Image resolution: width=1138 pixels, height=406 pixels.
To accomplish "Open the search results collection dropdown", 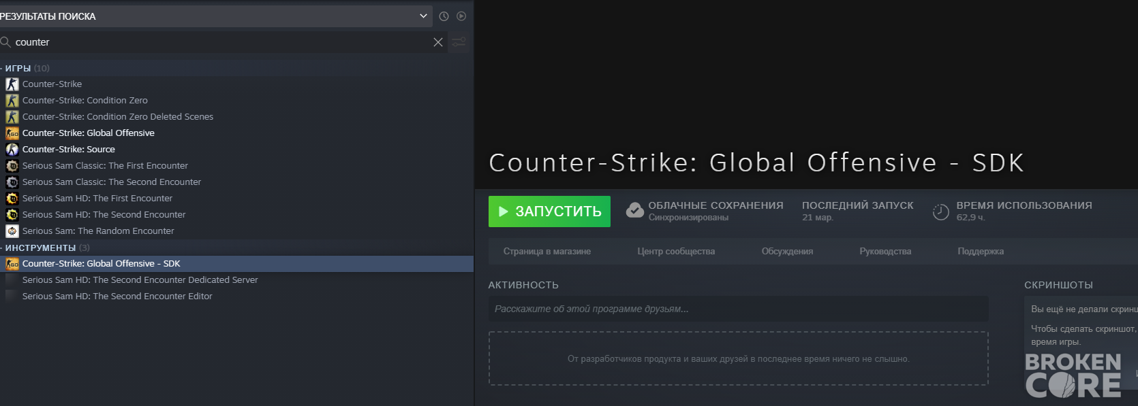I will coord(216,16).
